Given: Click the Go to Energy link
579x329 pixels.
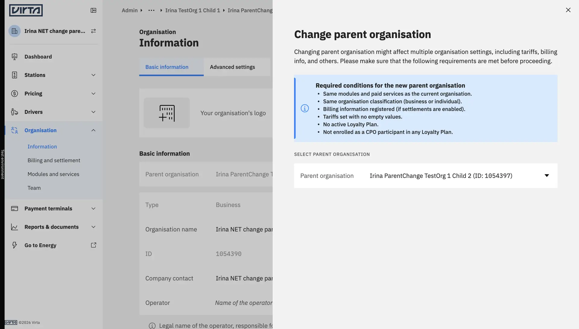Looking at the screenshot, I should pos(40,245).
